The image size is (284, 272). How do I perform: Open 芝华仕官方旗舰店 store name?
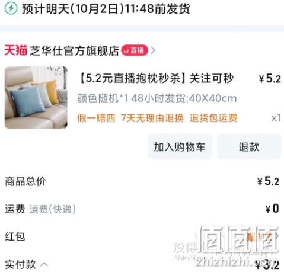[74, 50]
